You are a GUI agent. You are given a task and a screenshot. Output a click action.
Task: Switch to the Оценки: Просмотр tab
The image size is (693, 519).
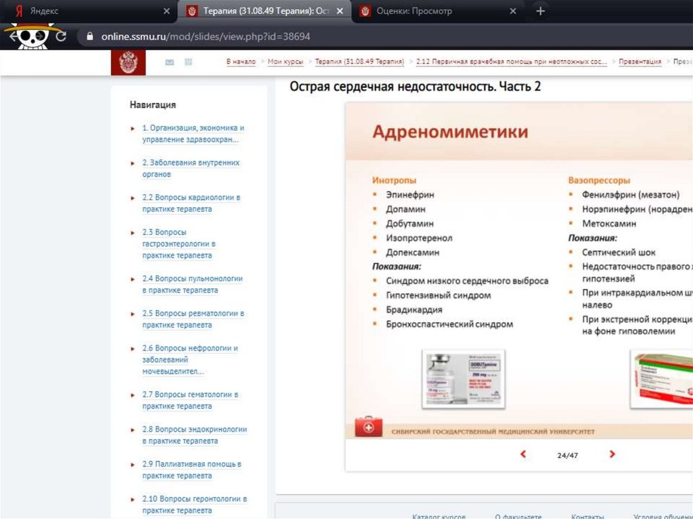click(438, 11)
